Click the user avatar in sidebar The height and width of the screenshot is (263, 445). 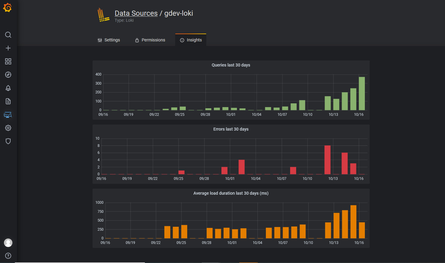(8, 243)
